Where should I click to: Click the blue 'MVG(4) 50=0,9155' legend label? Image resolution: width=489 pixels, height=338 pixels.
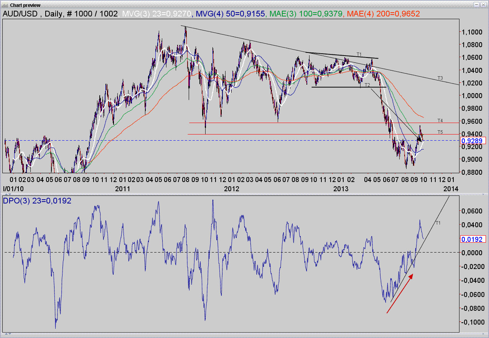pyautogui.click(x=231, y=14)
